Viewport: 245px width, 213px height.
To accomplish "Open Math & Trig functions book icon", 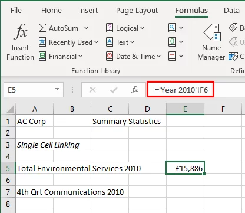I will (172, 42).
